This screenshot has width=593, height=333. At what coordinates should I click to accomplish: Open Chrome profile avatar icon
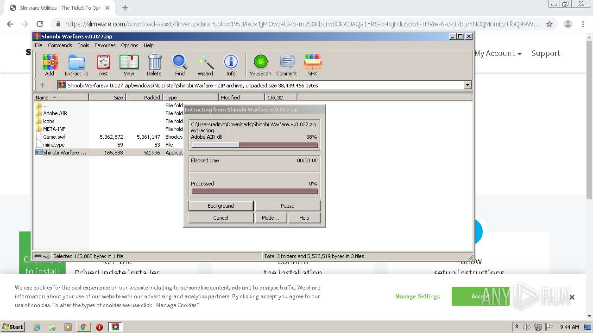568,24
